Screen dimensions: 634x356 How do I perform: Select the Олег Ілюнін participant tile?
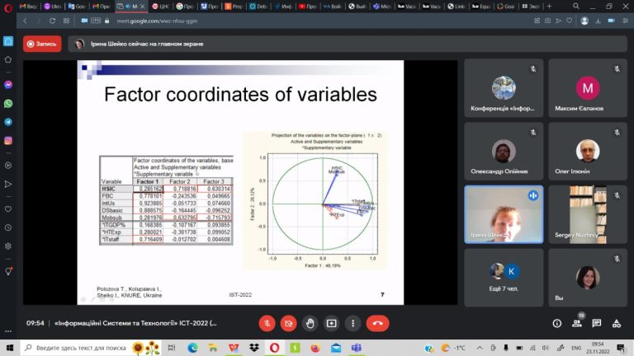[588, 151]
